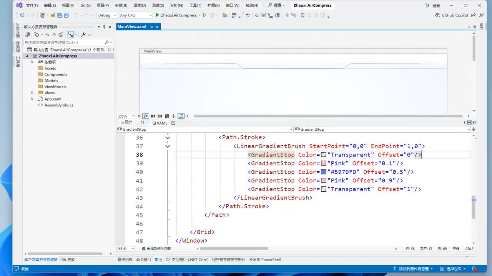
Task: Collapse the designer pane with chevron button
Action: coord(474,123)
